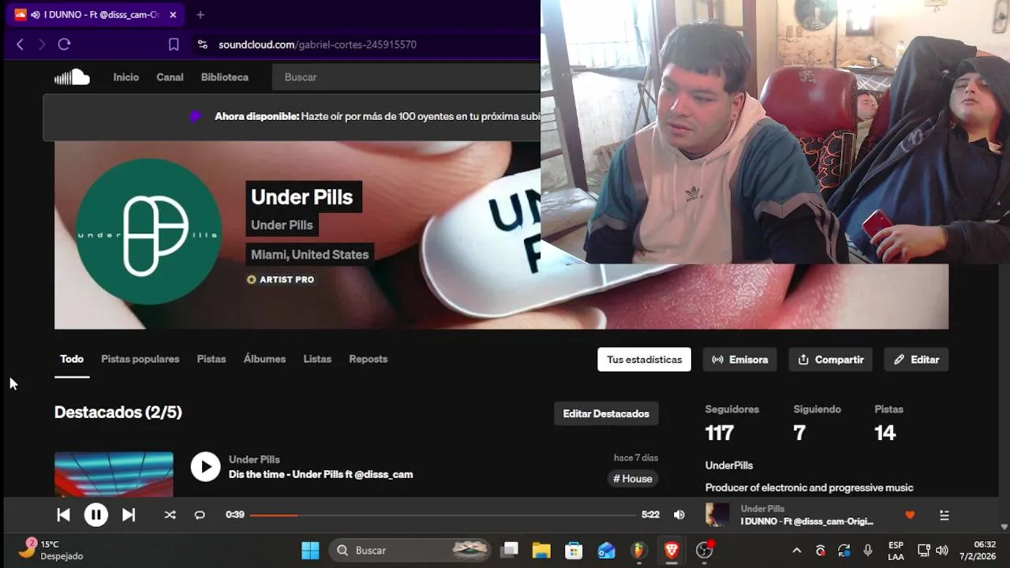Open Tus estadísticas
This screenshot has width=1010, height=568.
644,360
